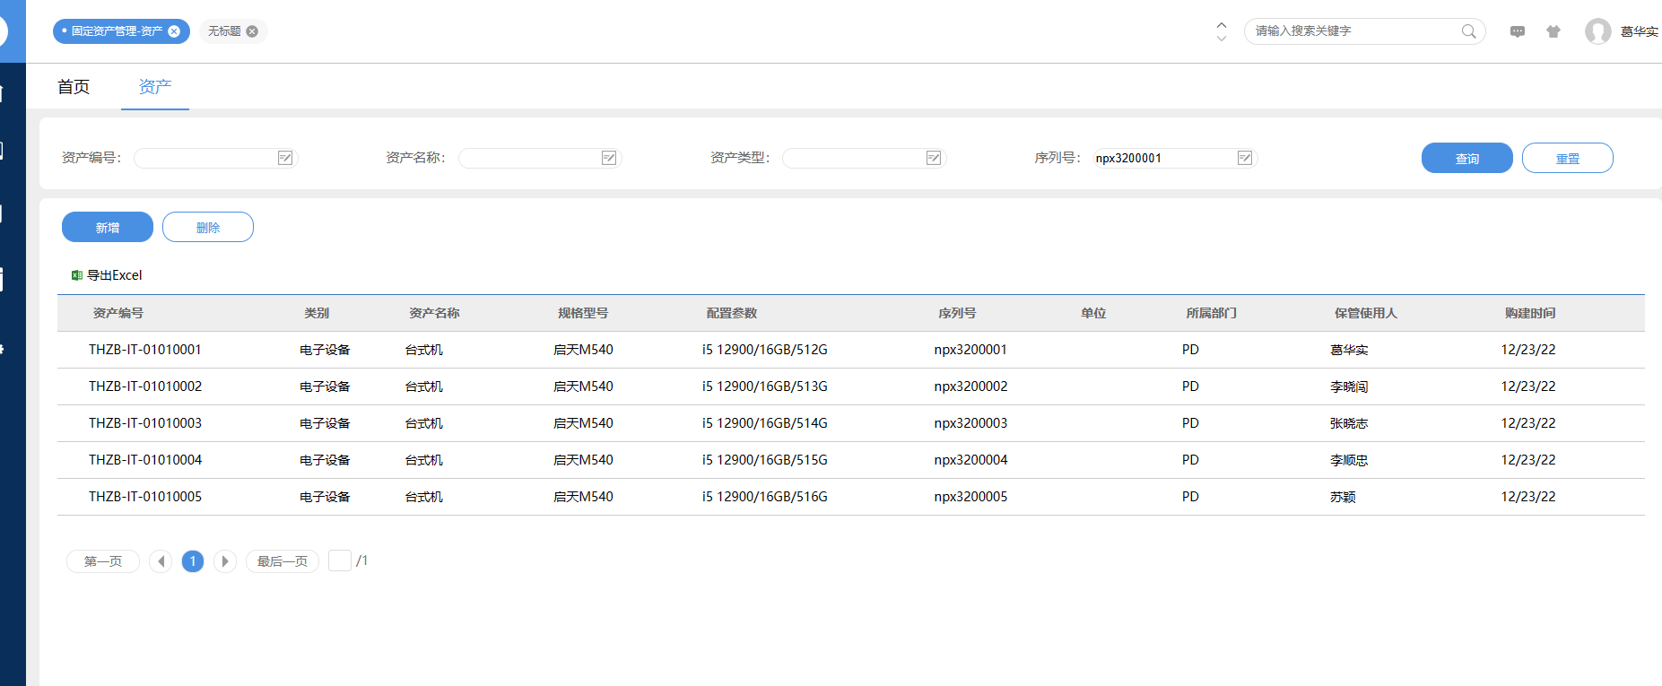Open the 资产编号 field picker icon

(x=285, y=158)
